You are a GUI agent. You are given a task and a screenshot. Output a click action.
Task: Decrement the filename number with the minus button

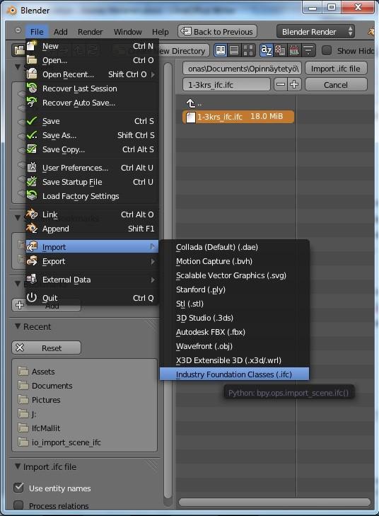point(281,84)
